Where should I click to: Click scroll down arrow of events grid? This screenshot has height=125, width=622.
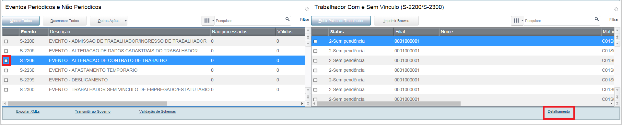pos(308,90)
